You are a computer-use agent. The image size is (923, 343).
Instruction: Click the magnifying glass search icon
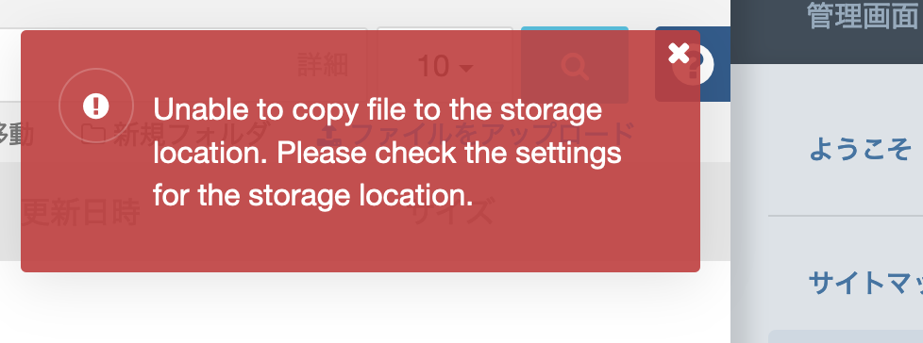coord(575,66)
